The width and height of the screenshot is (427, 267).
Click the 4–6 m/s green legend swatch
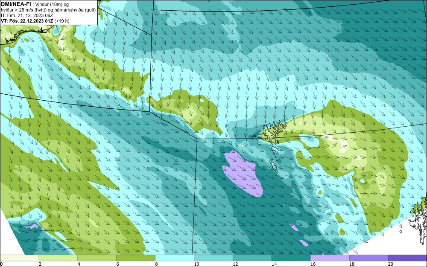click(x=97, y=258)
